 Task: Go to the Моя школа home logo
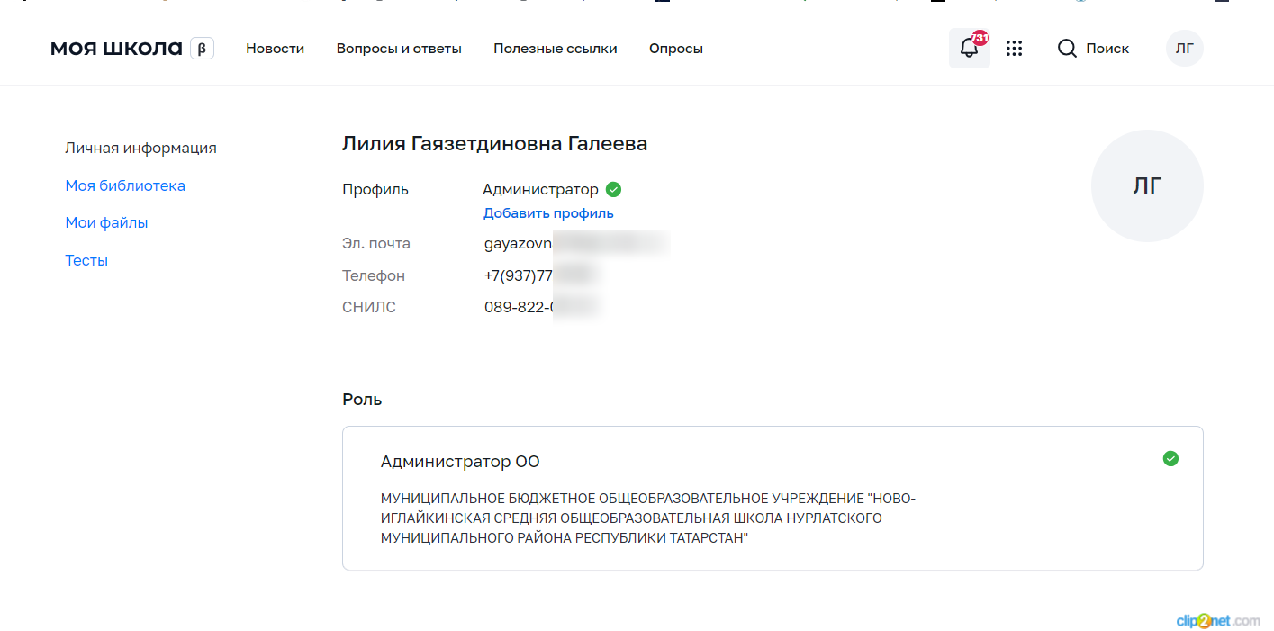pyautogui.click(x=116, y=49)
